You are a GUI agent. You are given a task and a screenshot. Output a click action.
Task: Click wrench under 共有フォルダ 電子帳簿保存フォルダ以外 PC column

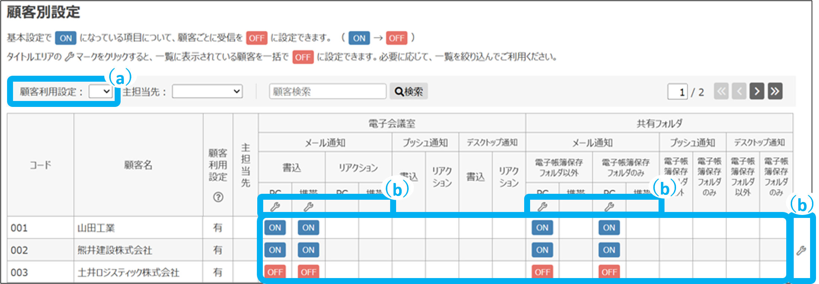click(x=542, y=207)
